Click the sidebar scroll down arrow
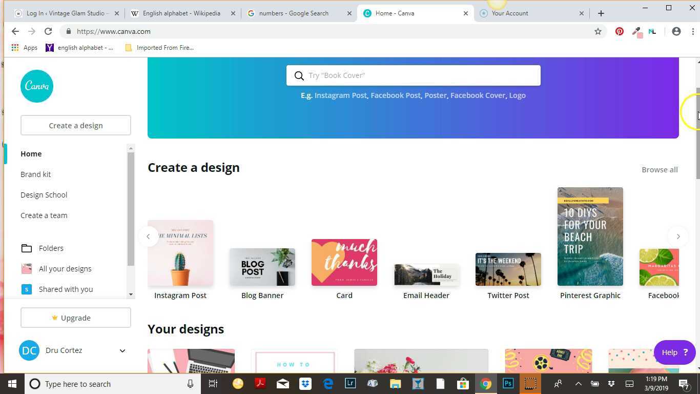Screen dimensions: 700x394 (131, 294)
